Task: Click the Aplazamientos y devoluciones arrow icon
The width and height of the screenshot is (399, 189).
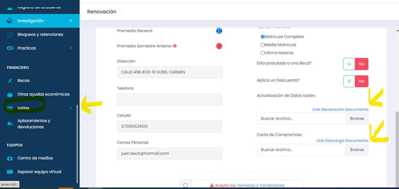Action: pos(10,124)
